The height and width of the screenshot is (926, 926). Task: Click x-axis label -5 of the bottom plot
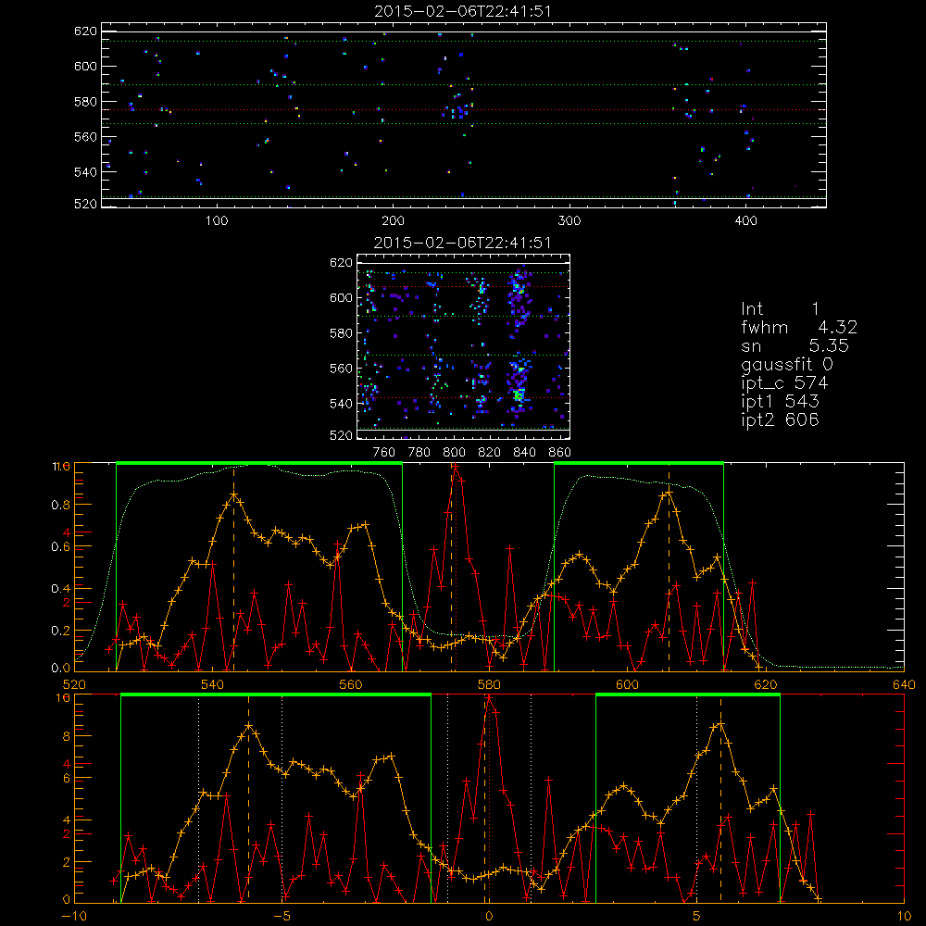[x=282, y=917]
